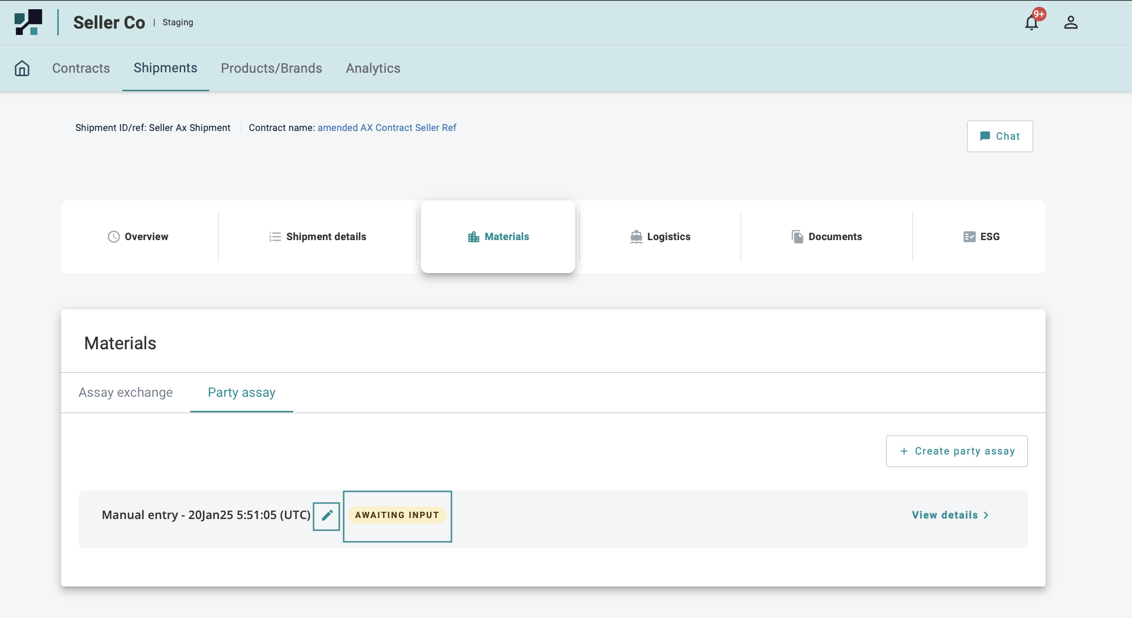Viewport: 1132px width, 618px height.
Task: Open the Contracts menu
Action: (x=81, y=68)
